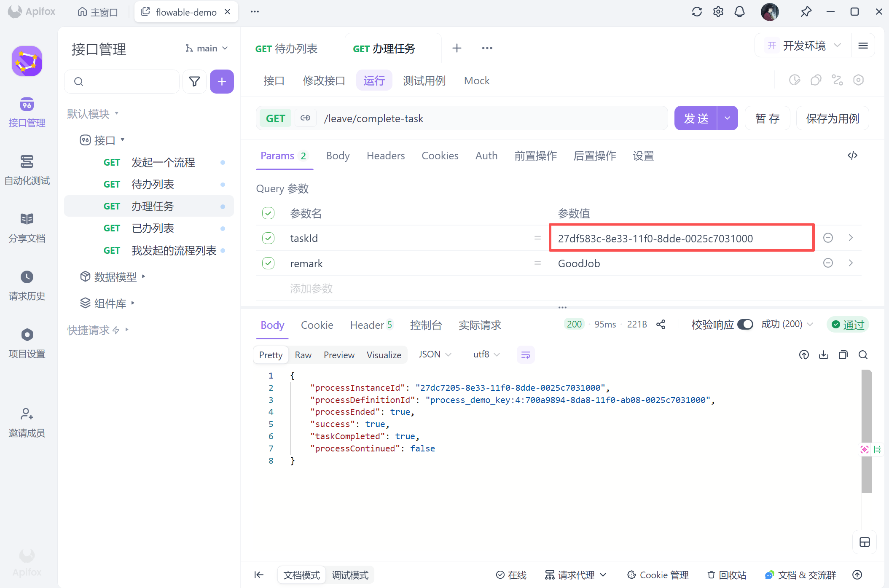
Task: Uncheck the taskId parameter checkbox
Action: pyautogui.click(x=268, y=238)
